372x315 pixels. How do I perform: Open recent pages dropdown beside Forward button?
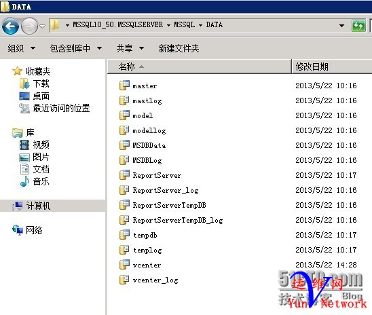[x=42, y=26]
